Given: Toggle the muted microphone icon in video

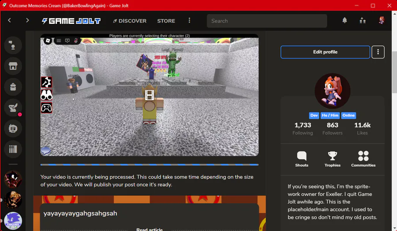Looking at the screenshot, I should tap(76, 40).
